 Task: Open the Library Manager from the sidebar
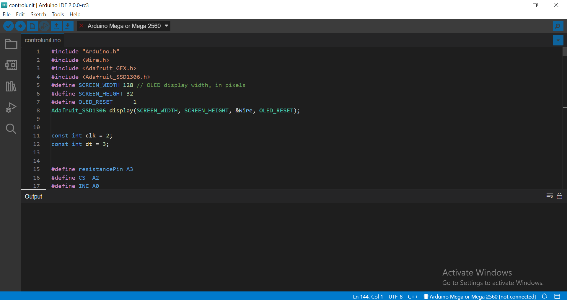11,86
